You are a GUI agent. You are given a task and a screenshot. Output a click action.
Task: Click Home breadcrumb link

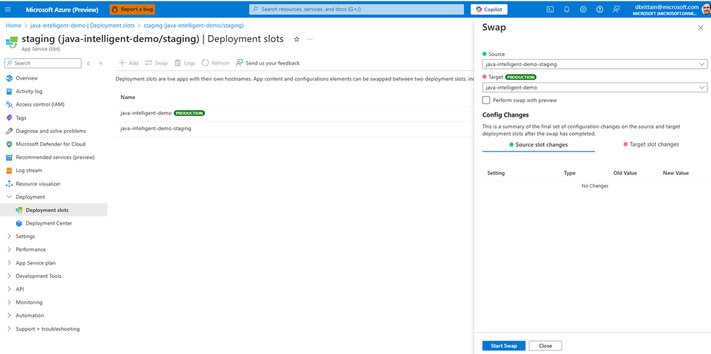click(x=14, y=26)
